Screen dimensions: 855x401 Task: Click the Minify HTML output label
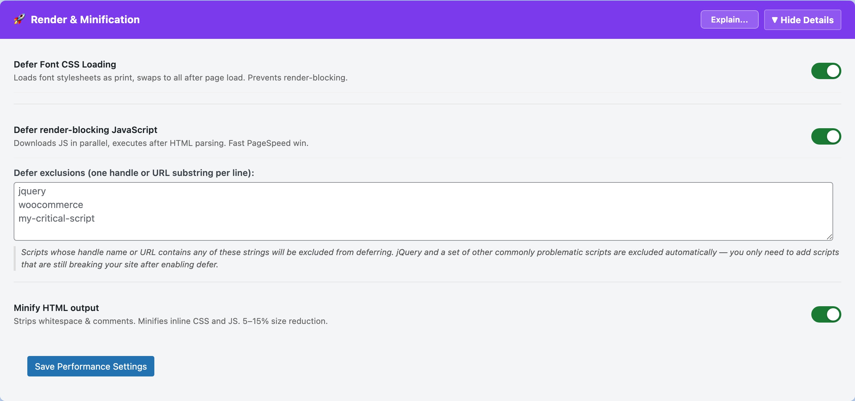[x=56, y=307]
